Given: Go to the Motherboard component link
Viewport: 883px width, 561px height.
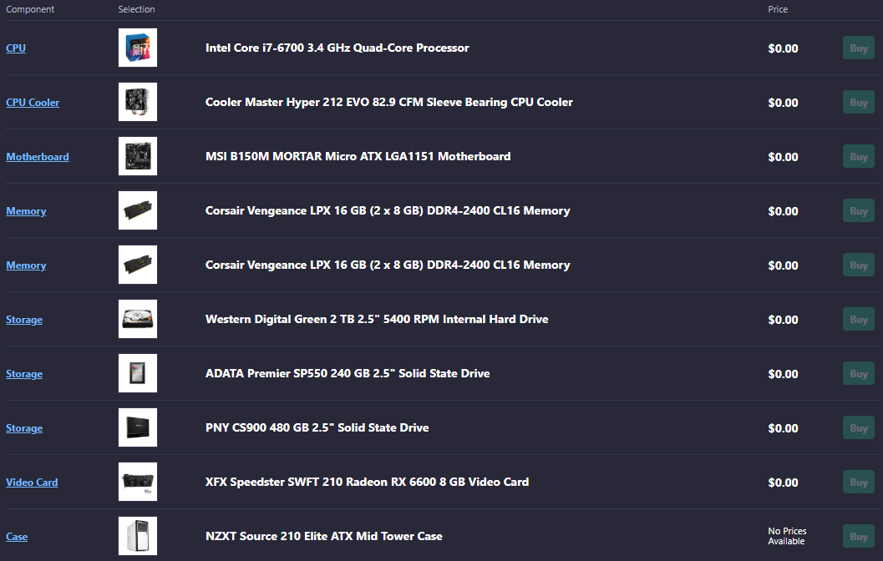Looking at the screenshot, I should tap(38, 157).
